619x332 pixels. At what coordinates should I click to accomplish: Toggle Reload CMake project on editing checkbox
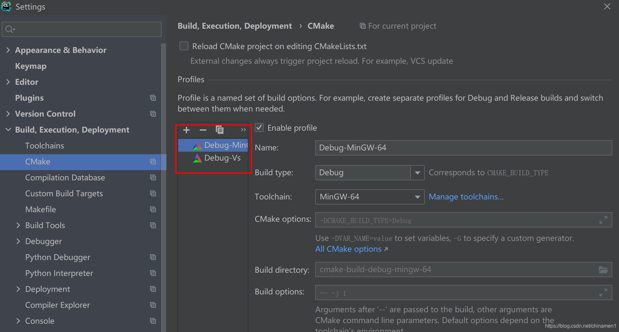[184, 46]
